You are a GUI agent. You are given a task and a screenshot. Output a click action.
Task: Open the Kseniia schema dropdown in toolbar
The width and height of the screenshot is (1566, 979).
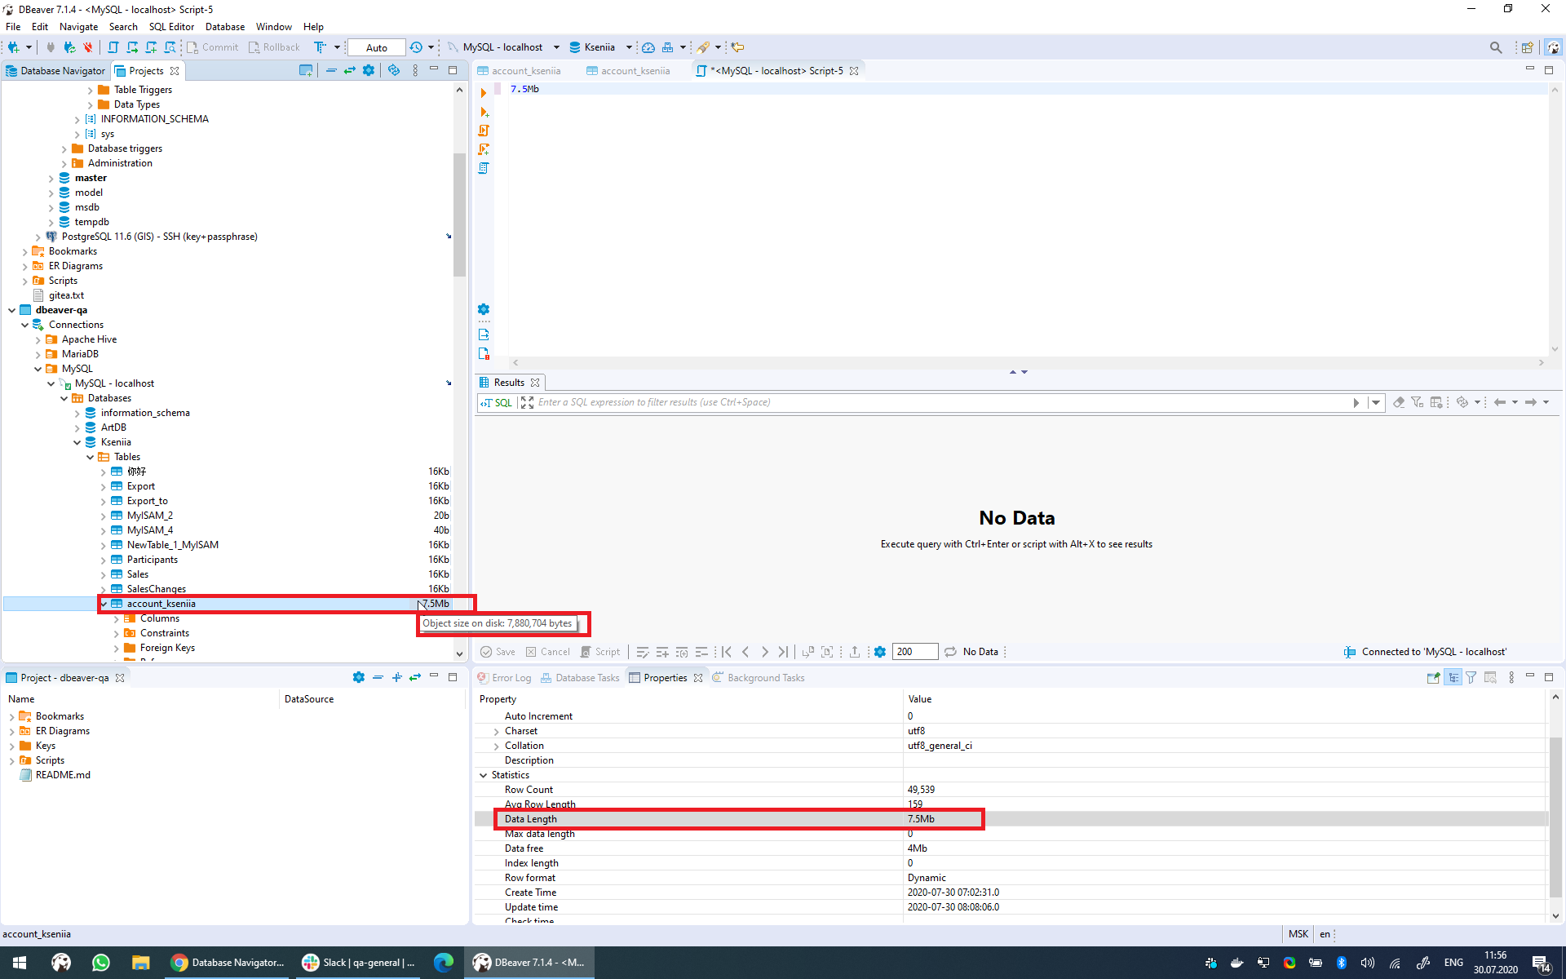[628, 47]
